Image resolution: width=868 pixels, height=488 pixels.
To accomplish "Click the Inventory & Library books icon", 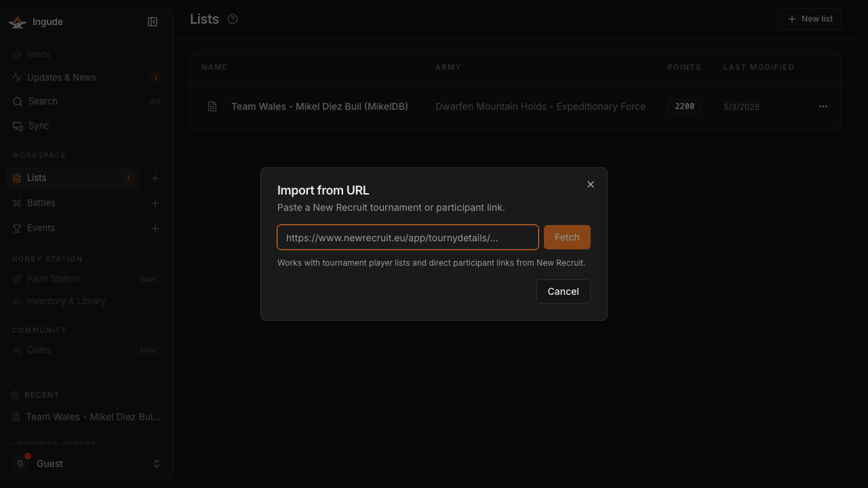I will click(x=17, y=302).
